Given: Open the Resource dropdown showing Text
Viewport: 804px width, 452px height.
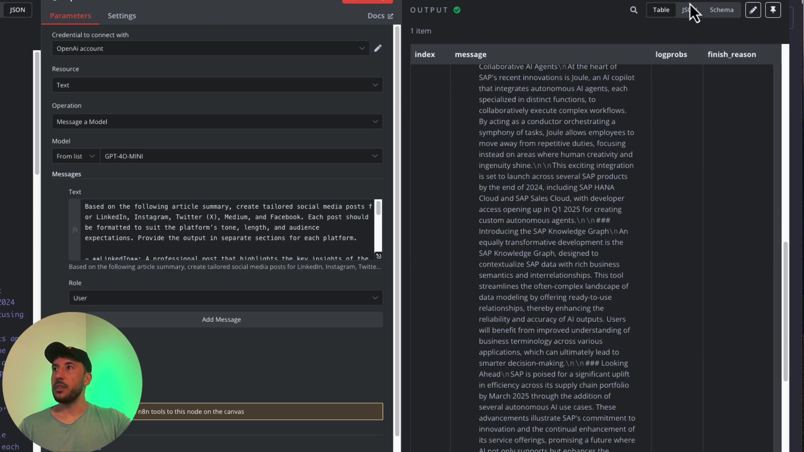Looking at the screenshot, I should pos(217,85).
